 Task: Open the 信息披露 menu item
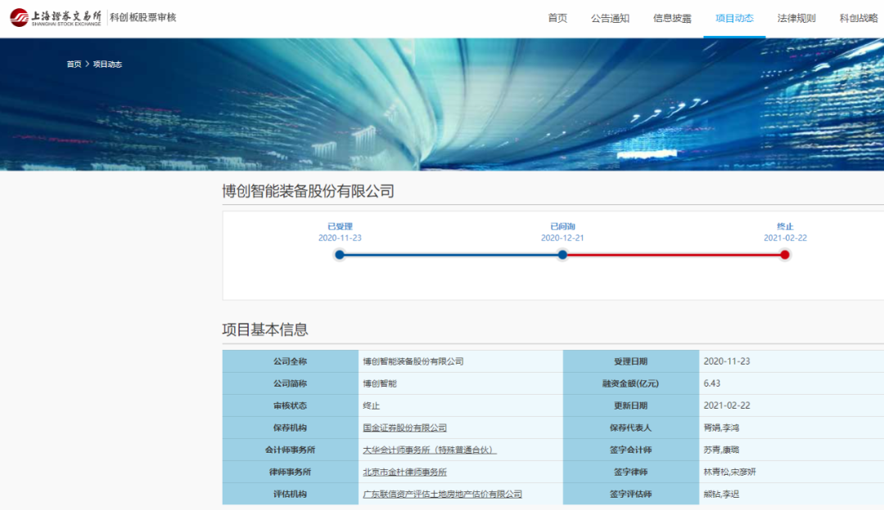click(672, 18)
